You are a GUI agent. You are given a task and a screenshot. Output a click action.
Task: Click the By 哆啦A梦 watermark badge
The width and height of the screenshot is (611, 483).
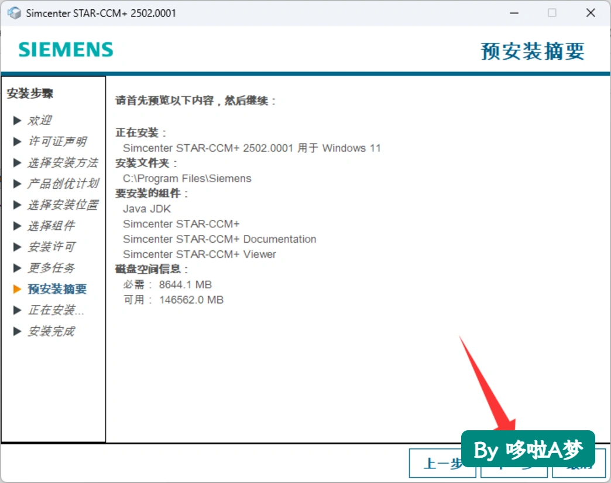(x=528, y=449)
